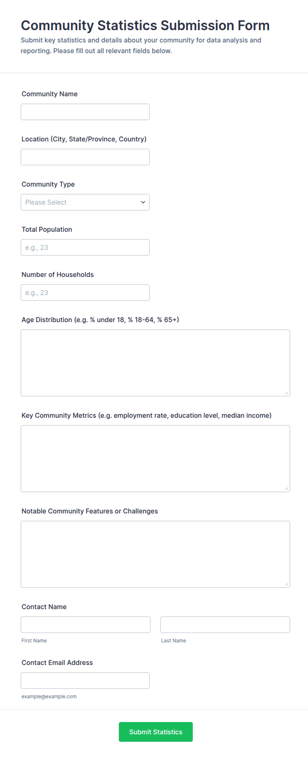This screenshot has height=758, width=308.
Task: Click the Notable Features resize handle
Action: point(286,584)
